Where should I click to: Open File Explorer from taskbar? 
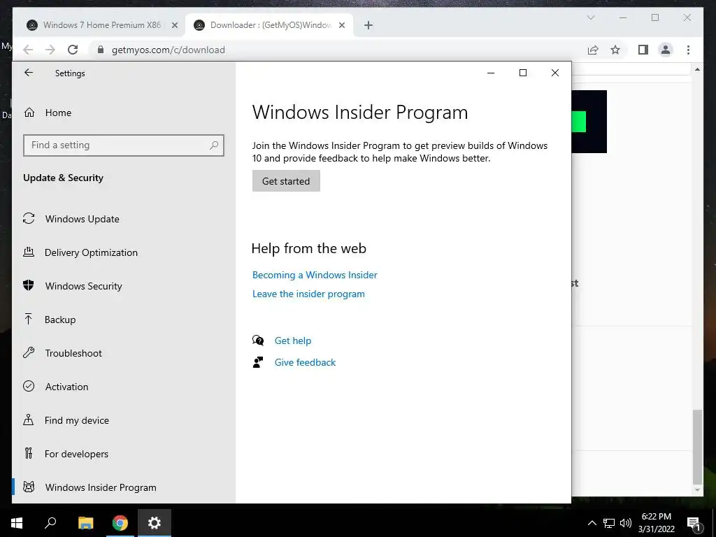(x=85, y=523)
